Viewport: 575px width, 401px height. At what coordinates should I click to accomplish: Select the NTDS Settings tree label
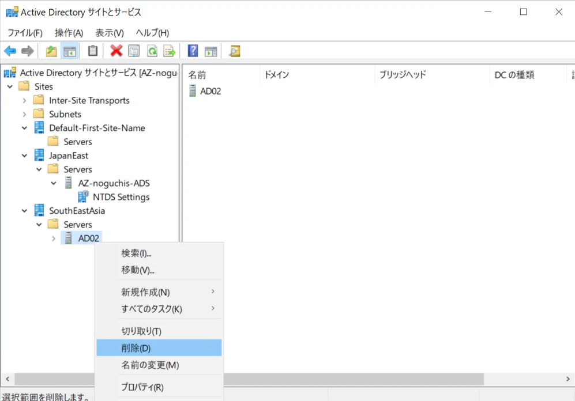click(x=121, y=197)
